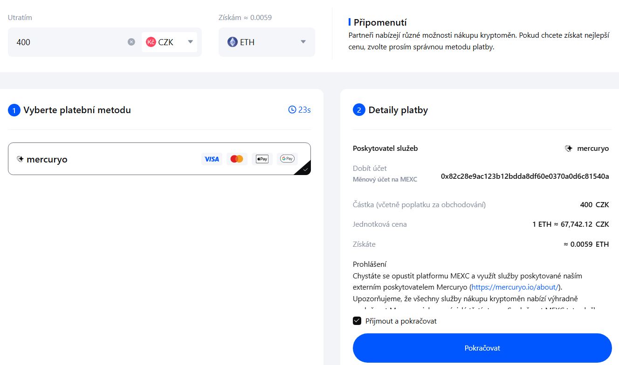Choose the Google Pay icon
This screenshot has height=365, width=619.
[287, 159]
